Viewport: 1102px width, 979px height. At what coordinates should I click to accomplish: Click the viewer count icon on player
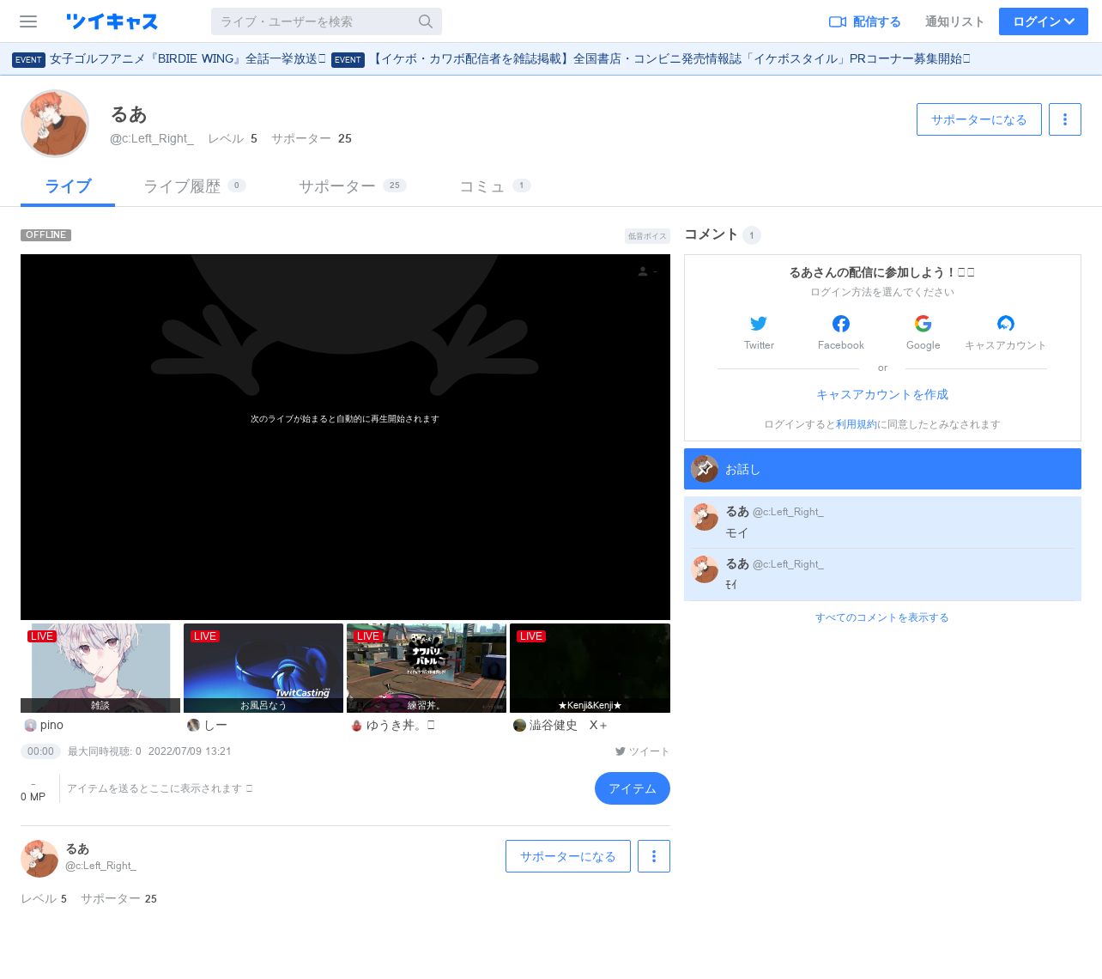643,271
